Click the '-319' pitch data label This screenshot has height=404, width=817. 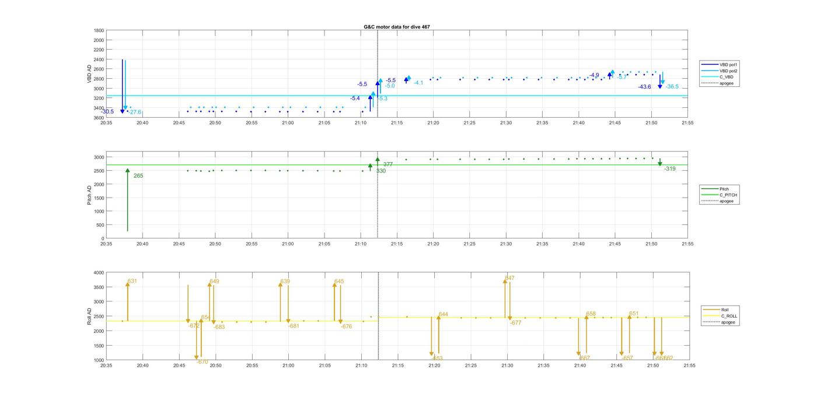point(670,168)
